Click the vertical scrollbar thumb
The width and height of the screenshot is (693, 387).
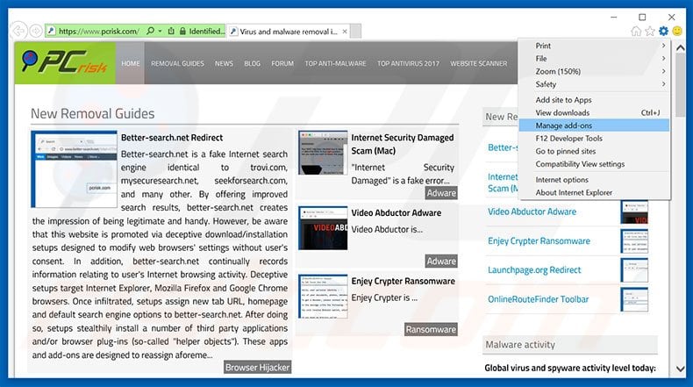tap(680, 85)
